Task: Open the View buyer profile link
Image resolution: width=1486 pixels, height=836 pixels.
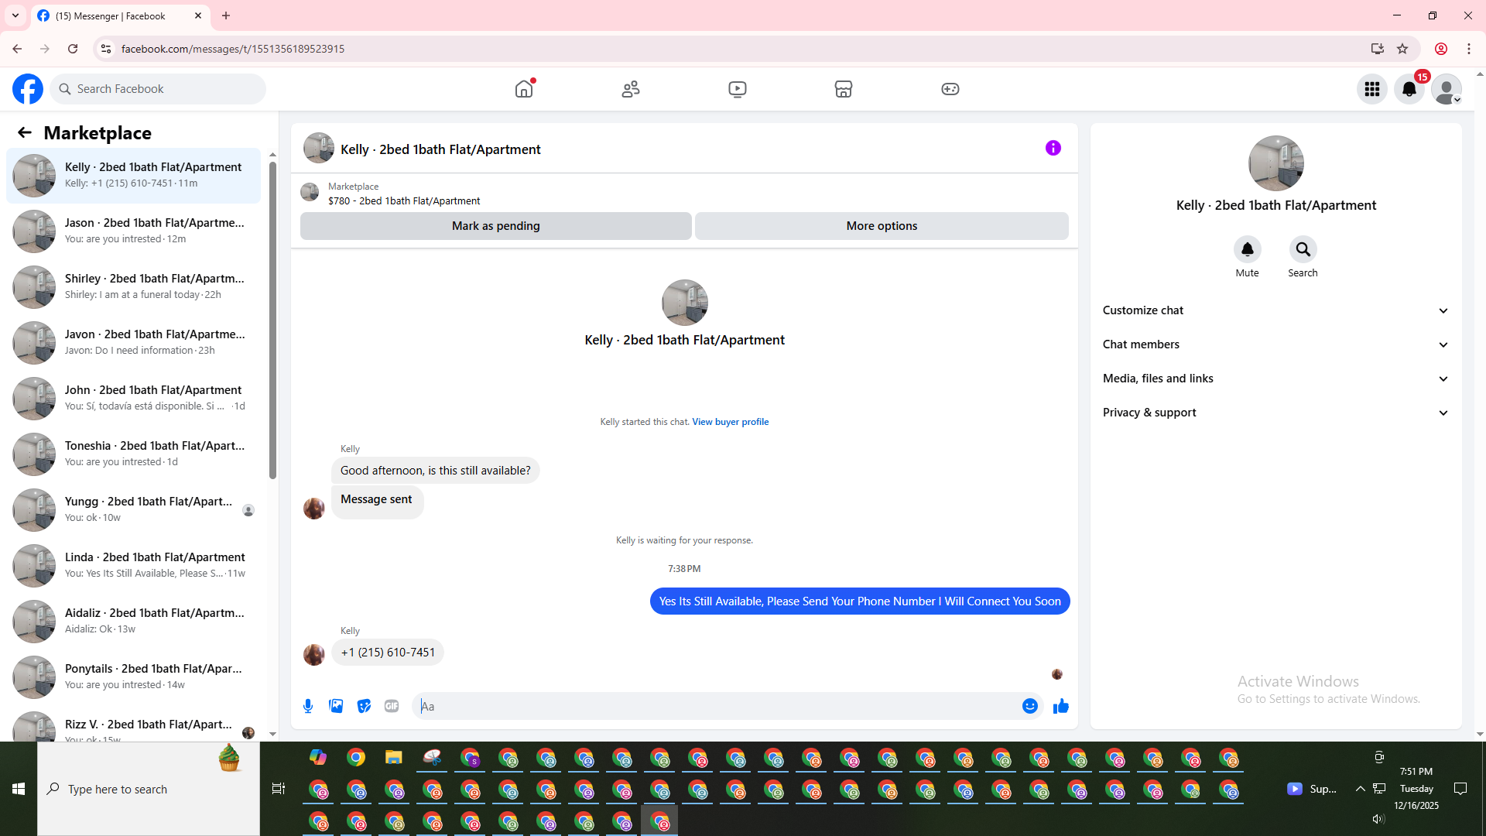Action: 731,422
